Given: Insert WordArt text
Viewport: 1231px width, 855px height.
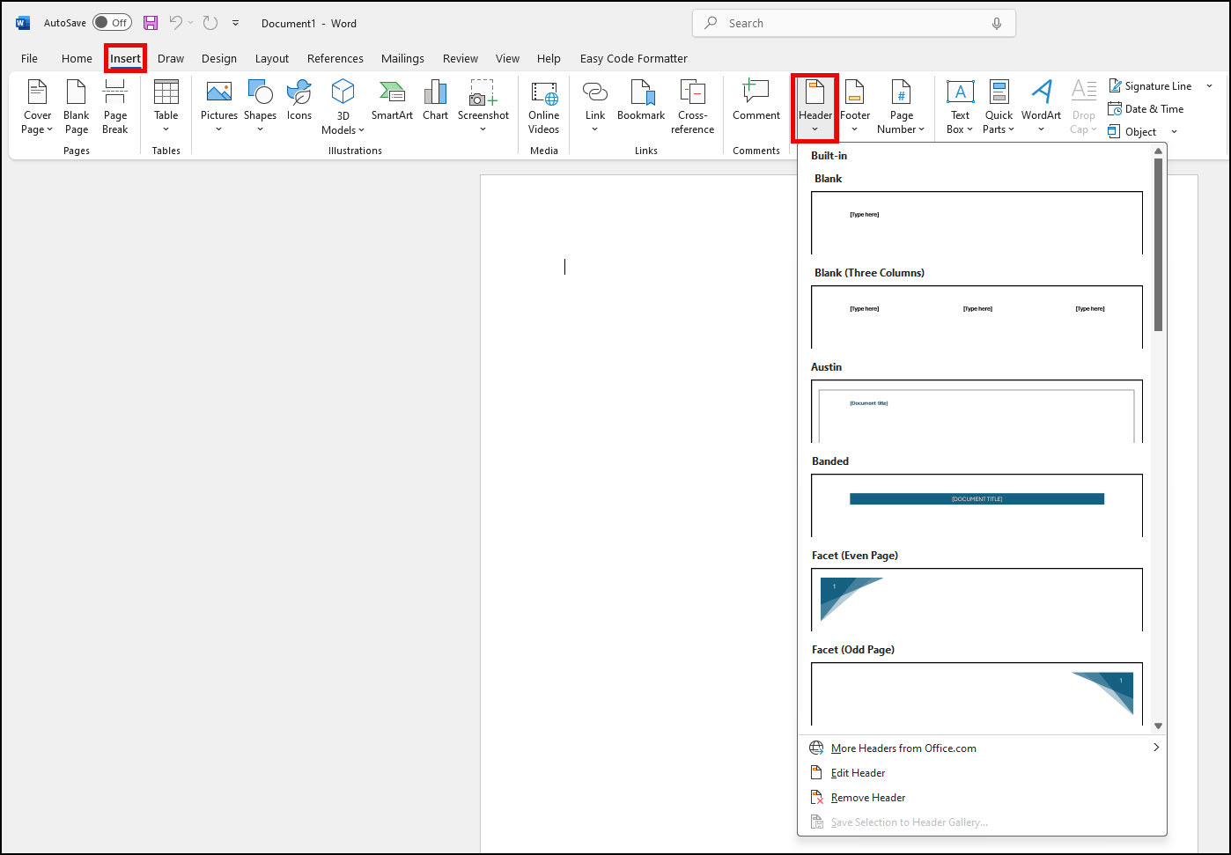Looking at the screenshot, I should [x=1041, y=106].
